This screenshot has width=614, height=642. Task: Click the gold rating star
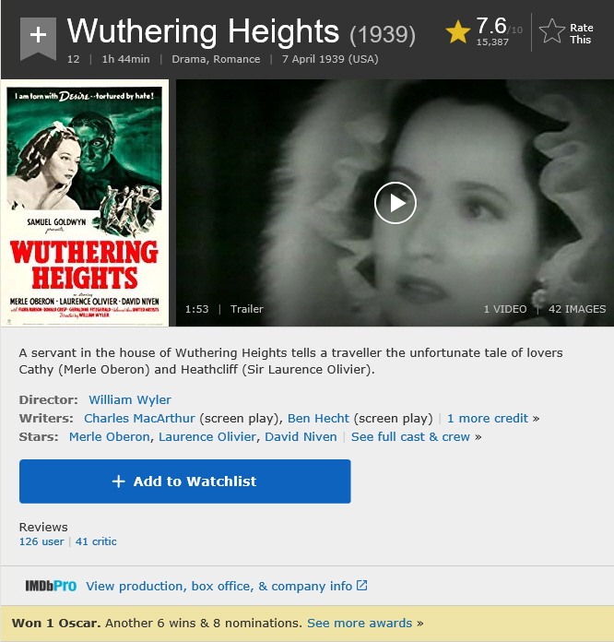(457, 32)
